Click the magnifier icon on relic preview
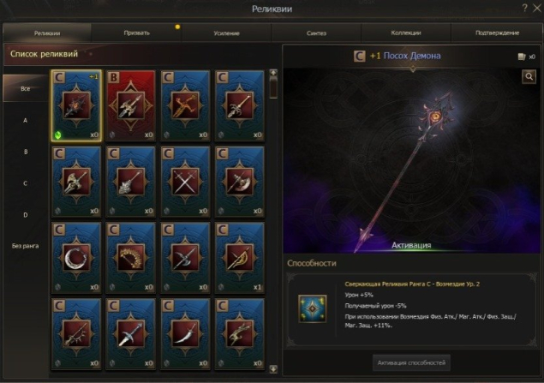The image size is (544, 383). pyautogui.click(x=529, y=76)
